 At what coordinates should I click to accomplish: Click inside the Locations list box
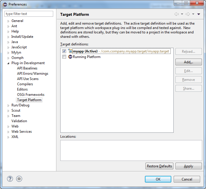pos(131,151)
